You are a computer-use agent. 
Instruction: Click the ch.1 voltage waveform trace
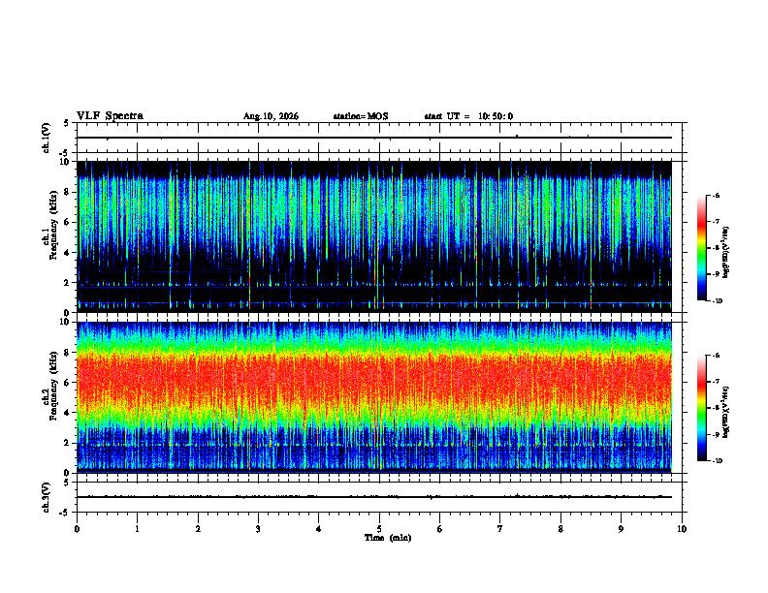(x=374, y=138)
